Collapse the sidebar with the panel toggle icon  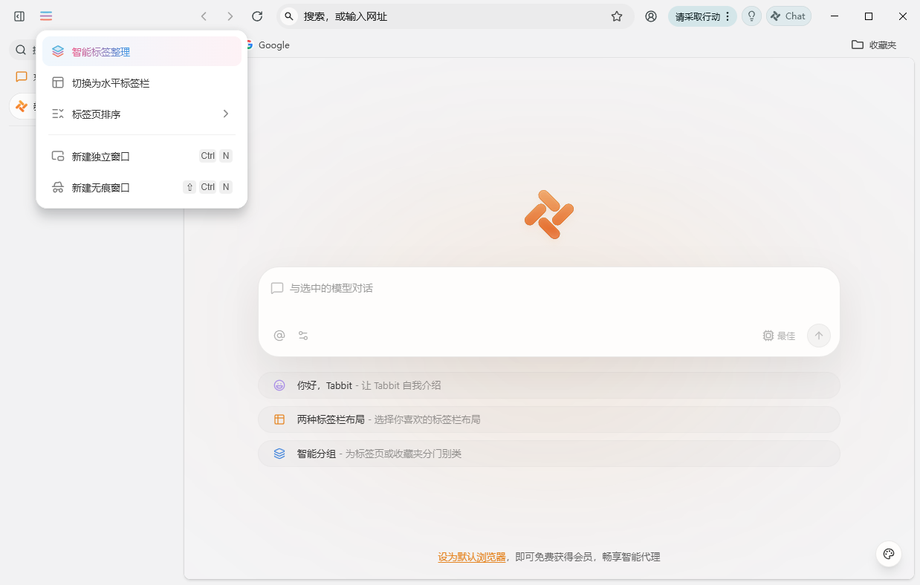pos(19,16)
